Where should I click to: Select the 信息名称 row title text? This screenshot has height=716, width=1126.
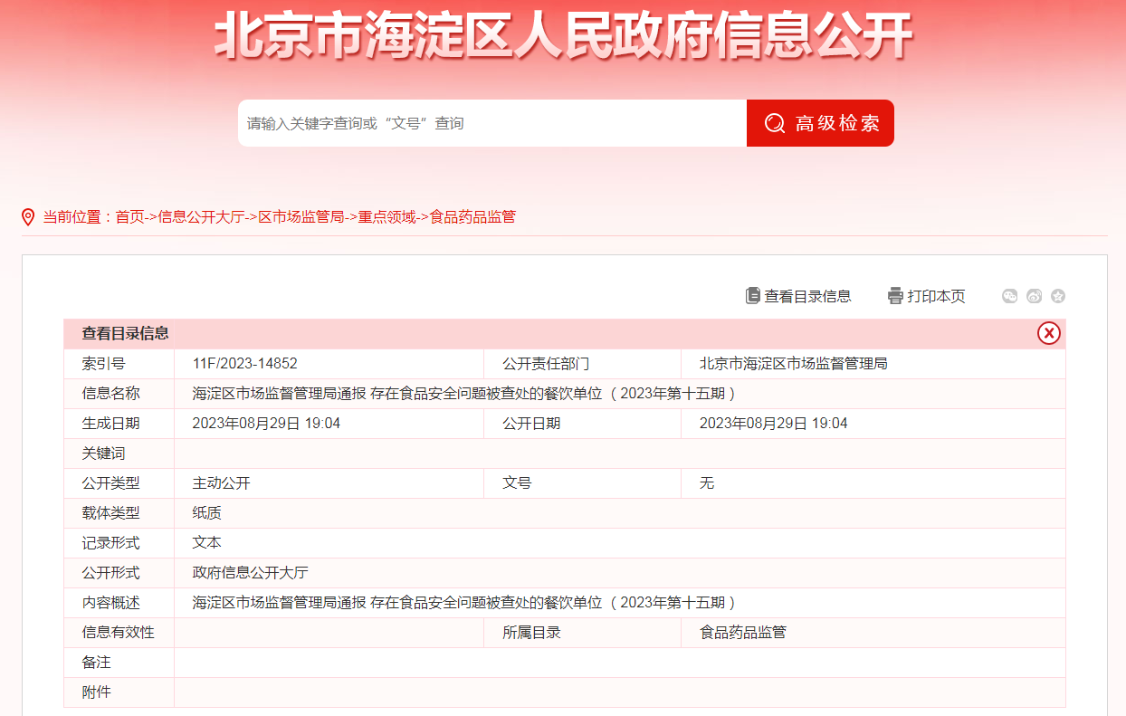click(464, 394)
